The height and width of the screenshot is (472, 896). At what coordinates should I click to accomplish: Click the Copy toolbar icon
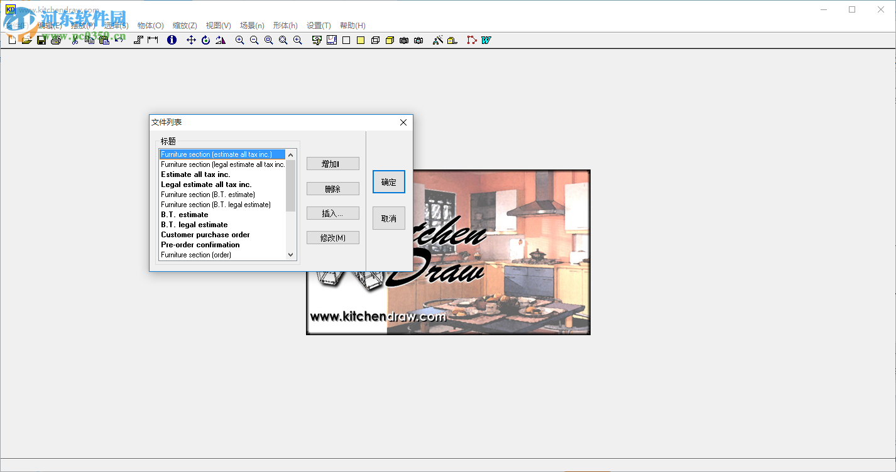(90, 40)
